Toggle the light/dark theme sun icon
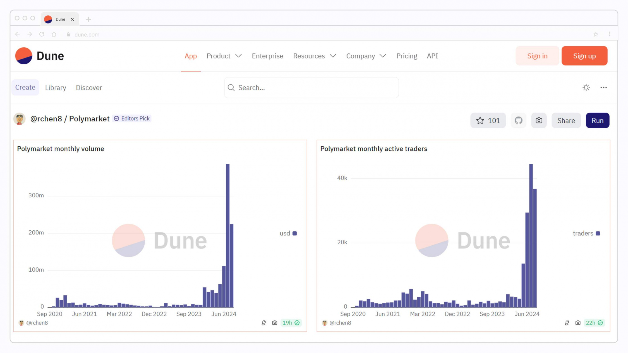The image size is (628, 353). (x=586, y=88)
